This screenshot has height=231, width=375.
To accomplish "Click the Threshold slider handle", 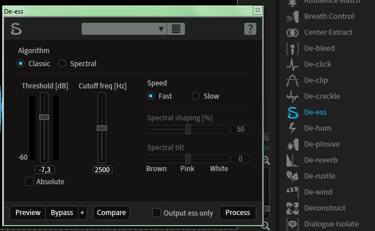I will [x=45, y=117].
